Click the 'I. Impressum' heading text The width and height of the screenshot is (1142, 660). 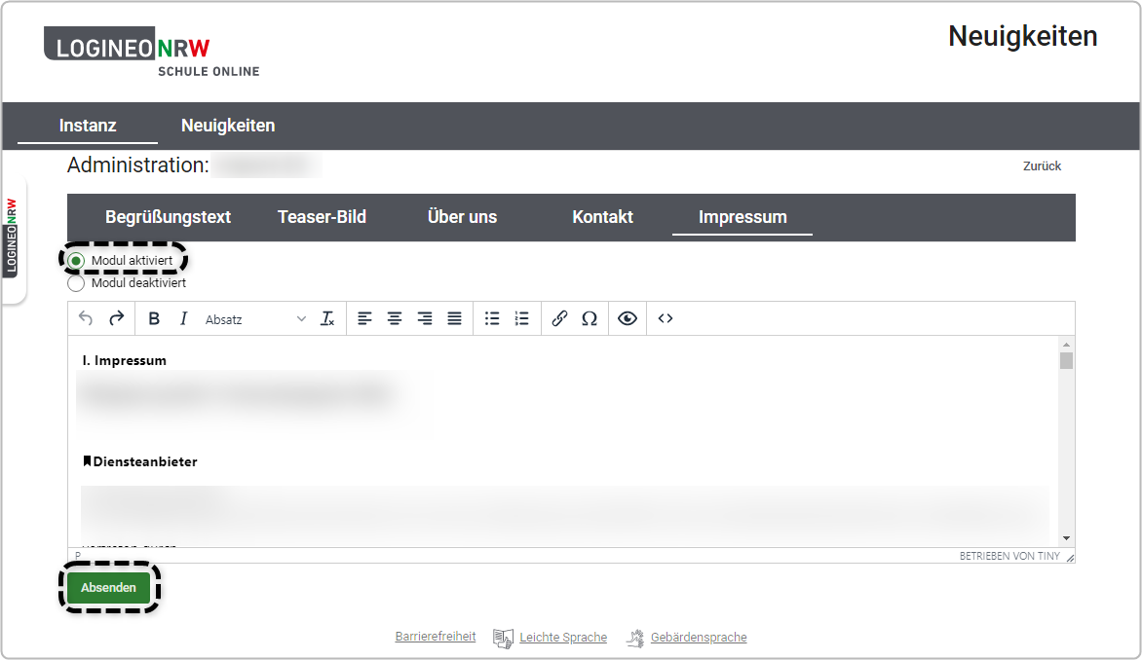pos(125,360)
